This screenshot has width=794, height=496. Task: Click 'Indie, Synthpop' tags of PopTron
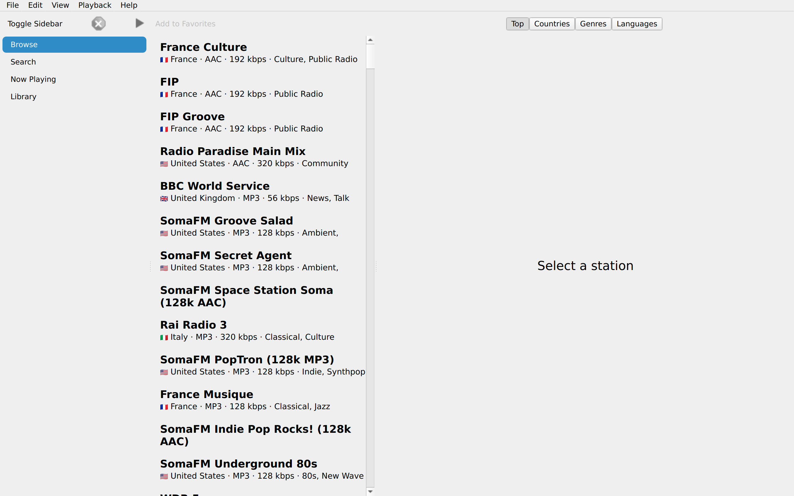(x=333, y=372)
